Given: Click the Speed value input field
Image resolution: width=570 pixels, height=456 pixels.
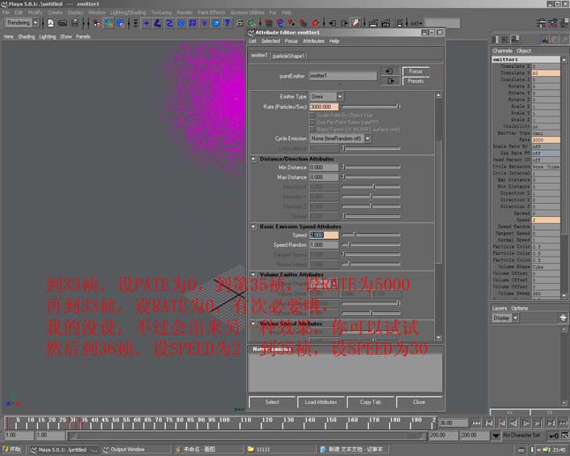Looking at the screenshot, I should (322, 235).
